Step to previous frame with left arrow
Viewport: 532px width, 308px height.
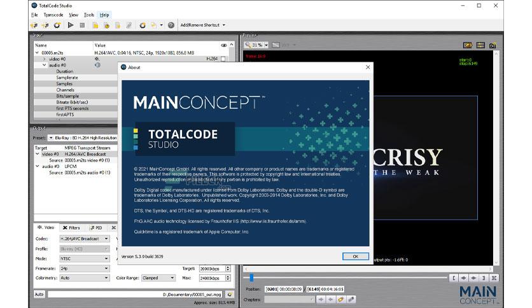coord(463,278)
